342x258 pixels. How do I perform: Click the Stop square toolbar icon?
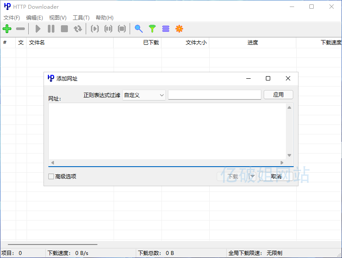click(x=64, y=29)
